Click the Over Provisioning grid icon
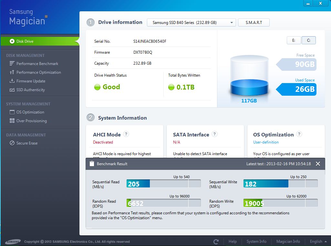This screenshot has height=246, width=331. tap(12, 121)
